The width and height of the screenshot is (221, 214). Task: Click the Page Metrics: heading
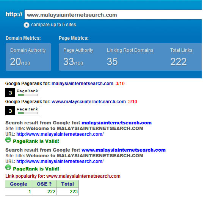[74, 38]
